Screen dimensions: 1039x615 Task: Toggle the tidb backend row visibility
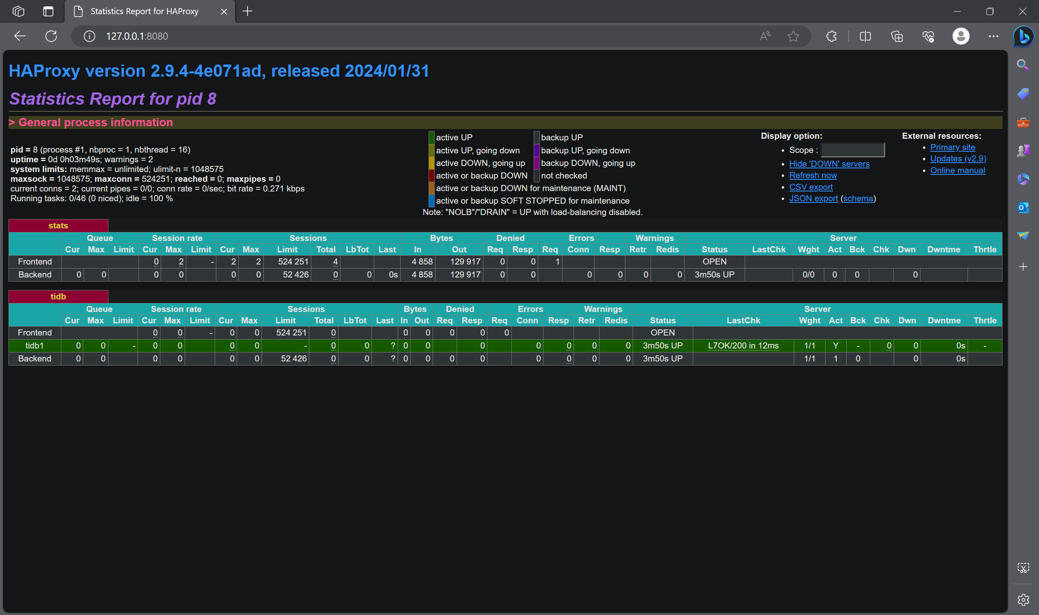click(58, 296)
